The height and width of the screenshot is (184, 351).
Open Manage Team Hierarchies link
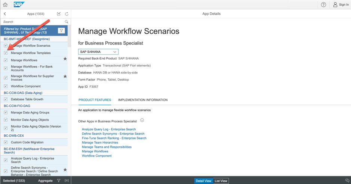(100, 143)
